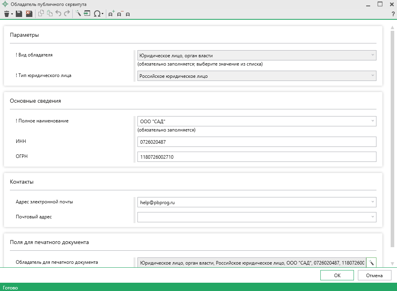Open the Omega special symbols menu
The image size is (397, 291).
(x=98, y=14)
